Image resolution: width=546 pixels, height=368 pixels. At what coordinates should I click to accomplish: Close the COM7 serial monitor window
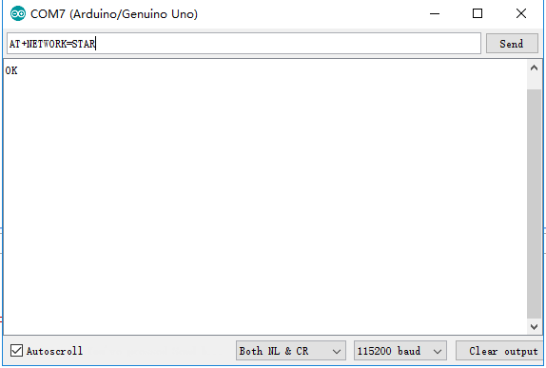click(x=521, y=14)
